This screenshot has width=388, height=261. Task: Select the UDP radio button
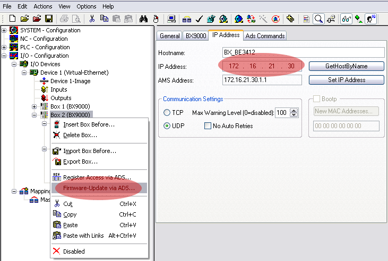167,125
